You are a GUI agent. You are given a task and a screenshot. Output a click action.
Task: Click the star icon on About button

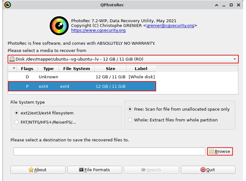(31, 170)
